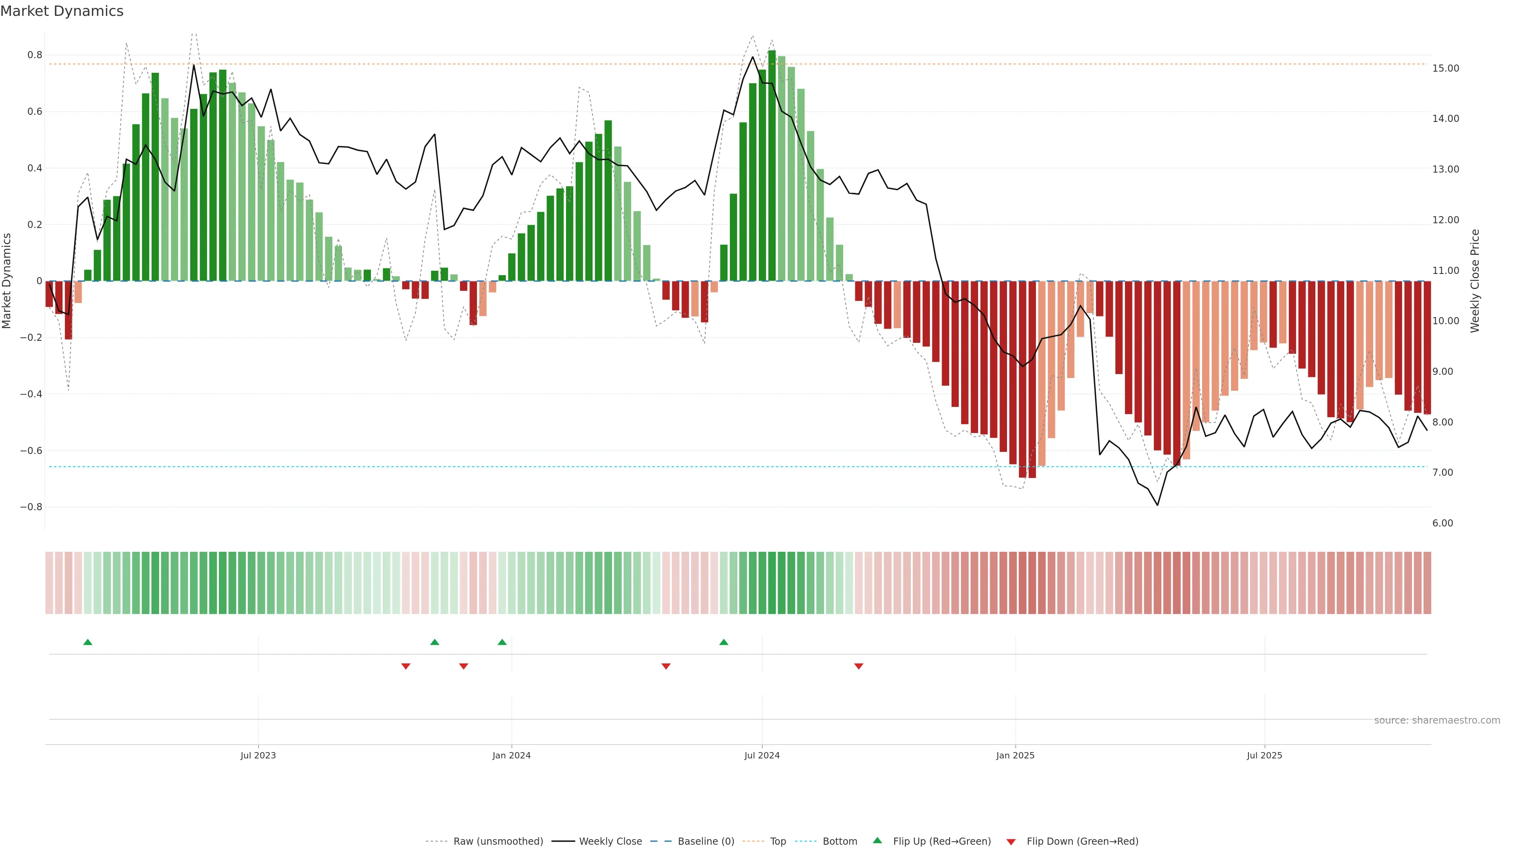Viewport: 1520px width, 855px height.
Task: Click red triangle icon in legend for Flip Down
Action: tap(1011, 842)
